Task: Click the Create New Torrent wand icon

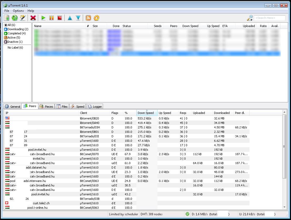Action: (23, 18)
